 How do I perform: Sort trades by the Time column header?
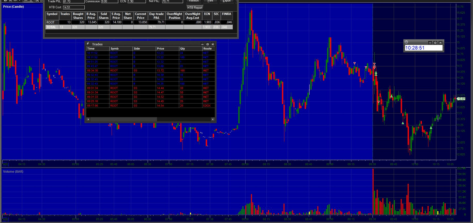[98, 49]
